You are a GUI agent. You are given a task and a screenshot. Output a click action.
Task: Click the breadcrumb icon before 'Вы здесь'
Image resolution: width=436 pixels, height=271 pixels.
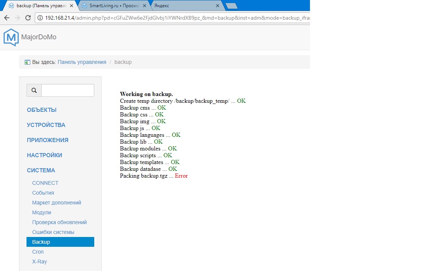tap(27, 62)
